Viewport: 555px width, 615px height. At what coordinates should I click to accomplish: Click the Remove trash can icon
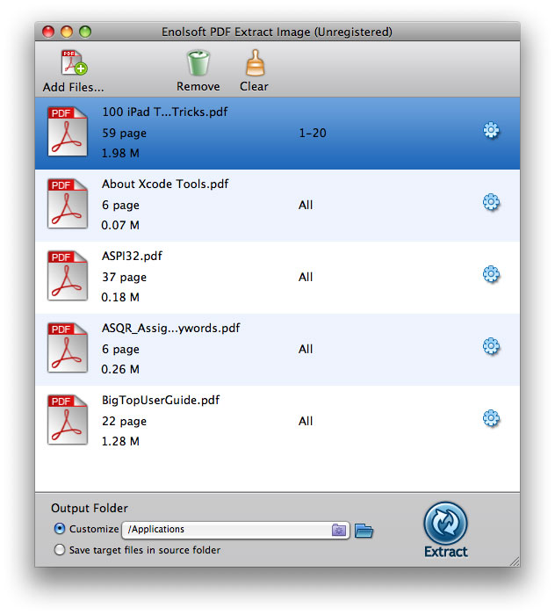198,62
